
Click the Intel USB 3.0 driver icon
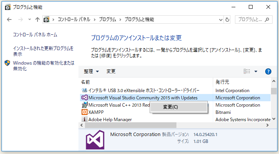click(x=85, y=91)
